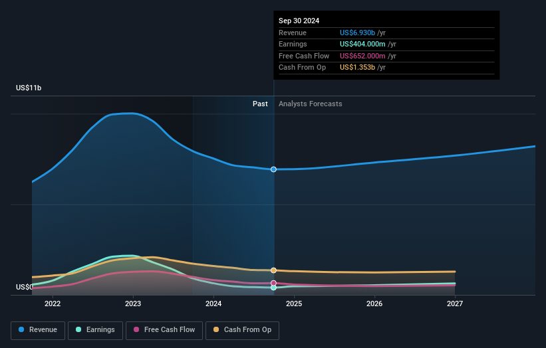Toggle the Cash From Op legend button
Image resolution: width=546 pixels, height=348 pixels.
(242, 330)
